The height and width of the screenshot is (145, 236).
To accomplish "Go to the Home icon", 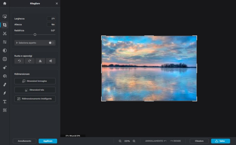I will 4,4.
